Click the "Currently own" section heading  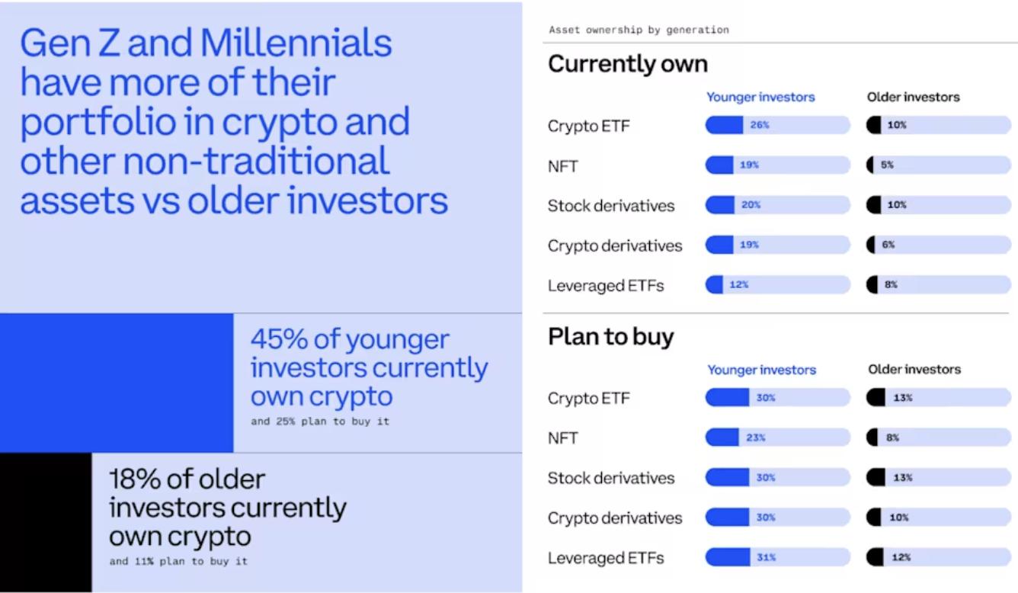[628, 65]
